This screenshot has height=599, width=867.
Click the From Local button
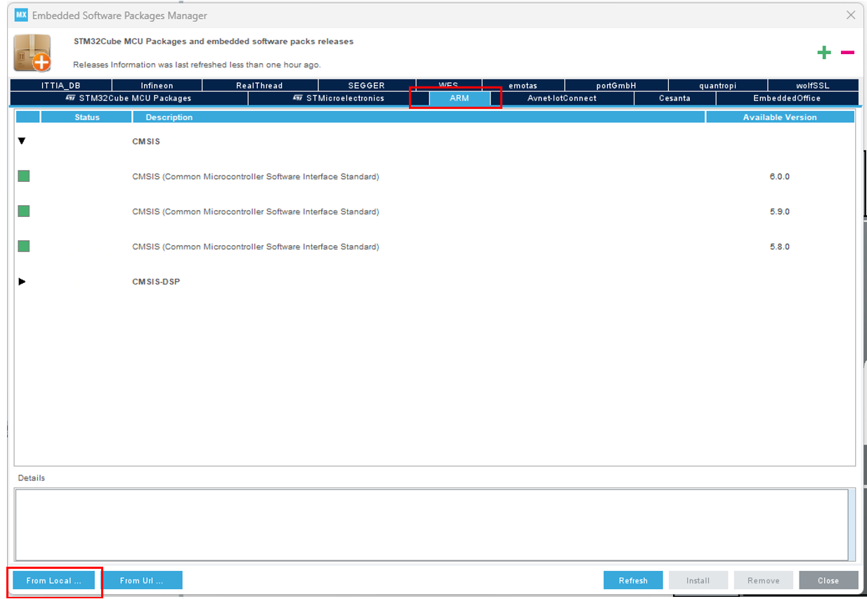click(x=53, y=580)
